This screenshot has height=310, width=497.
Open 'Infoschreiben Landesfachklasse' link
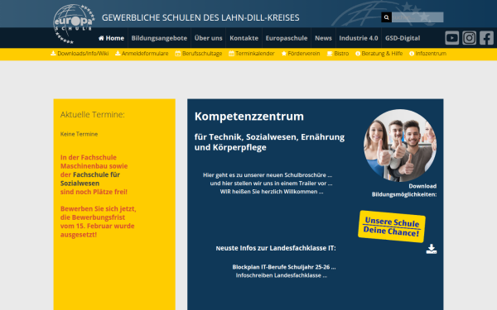pos(282,275)
